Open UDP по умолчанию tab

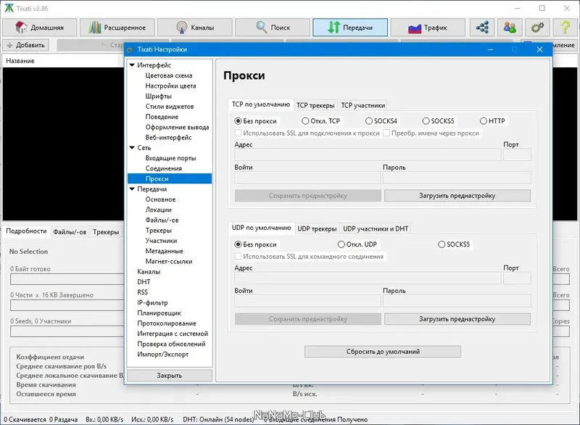pyautogui.click(x=262, y=228)
